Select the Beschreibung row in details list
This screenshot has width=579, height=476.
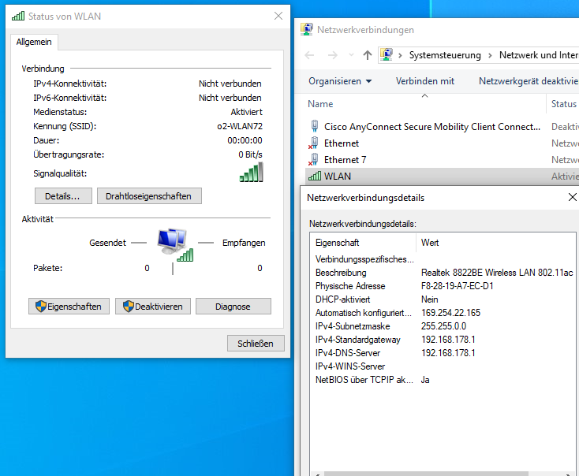[x=443, y=273]
